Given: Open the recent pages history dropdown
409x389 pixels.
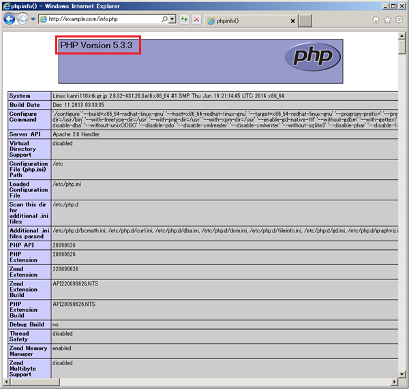Looking at the screenshot, I should [x=33, y=19].
